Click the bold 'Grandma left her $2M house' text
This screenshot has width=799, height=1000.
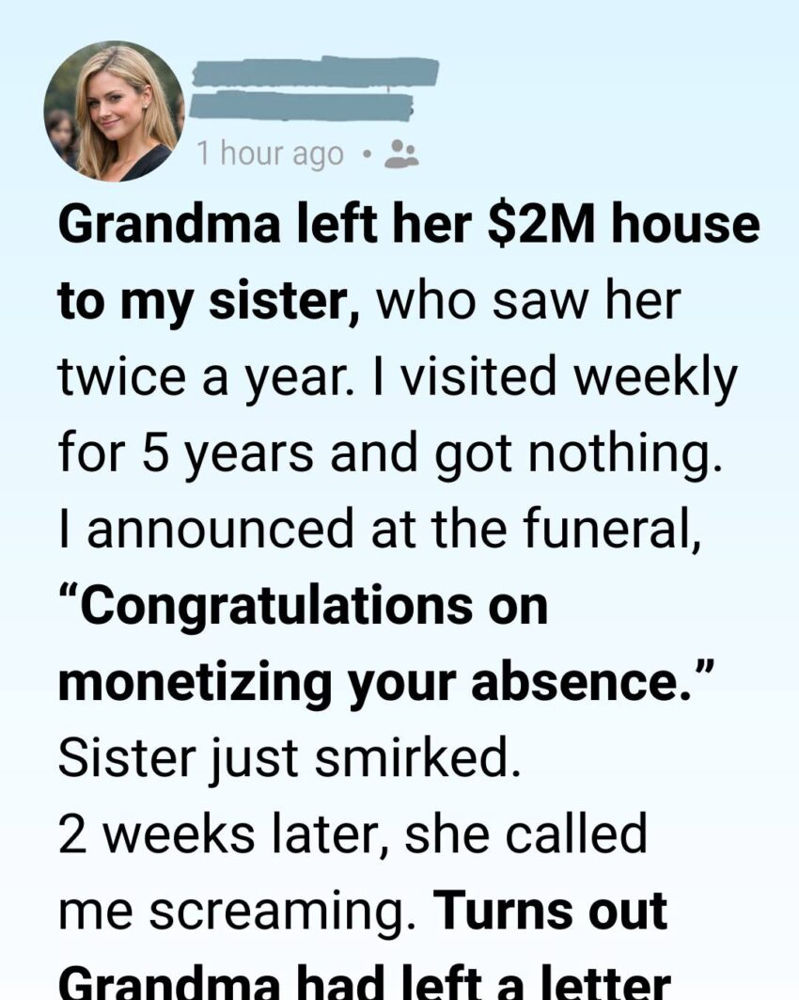408,226
